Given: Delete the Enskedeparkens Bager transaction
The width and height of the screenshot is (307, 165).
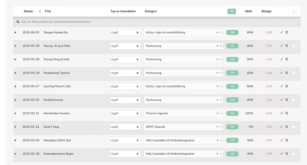Looking at the screenshot, I should [287, 153].
